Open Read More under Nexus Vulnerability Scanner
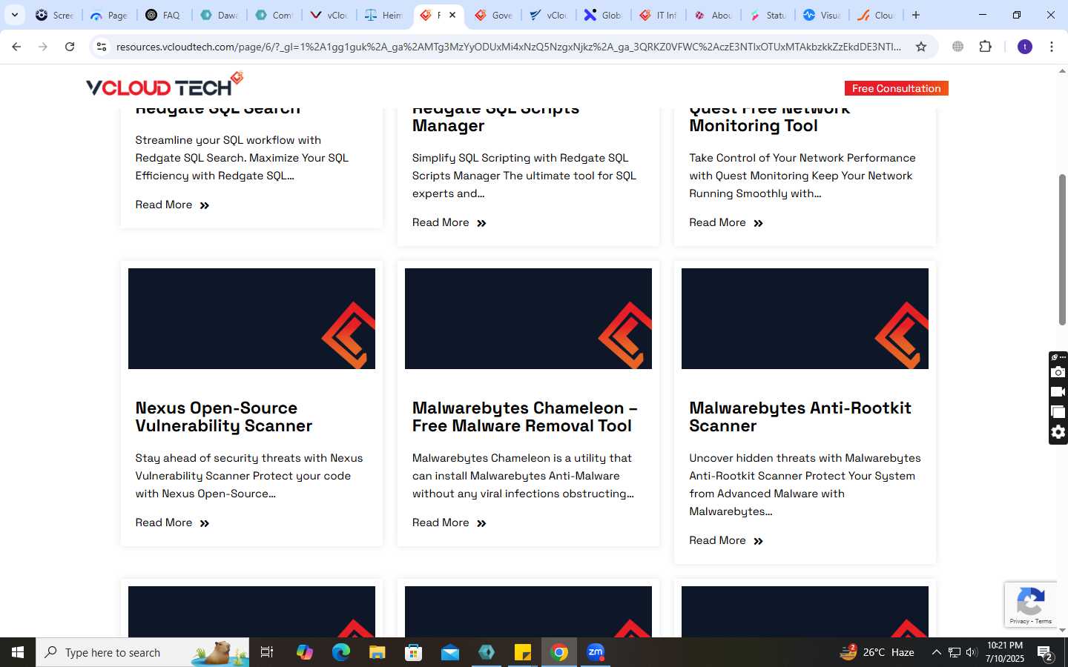Viewport: 1068px width, 667px height. click(172, 522)
